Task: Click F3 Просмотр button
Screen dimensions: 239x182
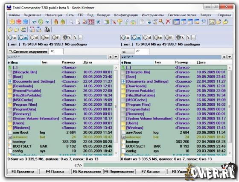Action: click(23, 171)
